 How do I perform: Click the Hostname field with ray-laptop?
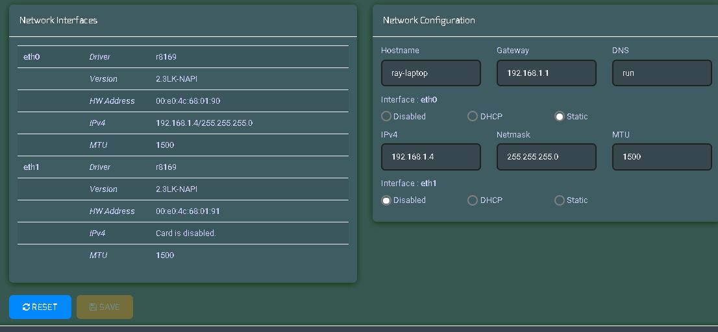click(x=431, y=73)
